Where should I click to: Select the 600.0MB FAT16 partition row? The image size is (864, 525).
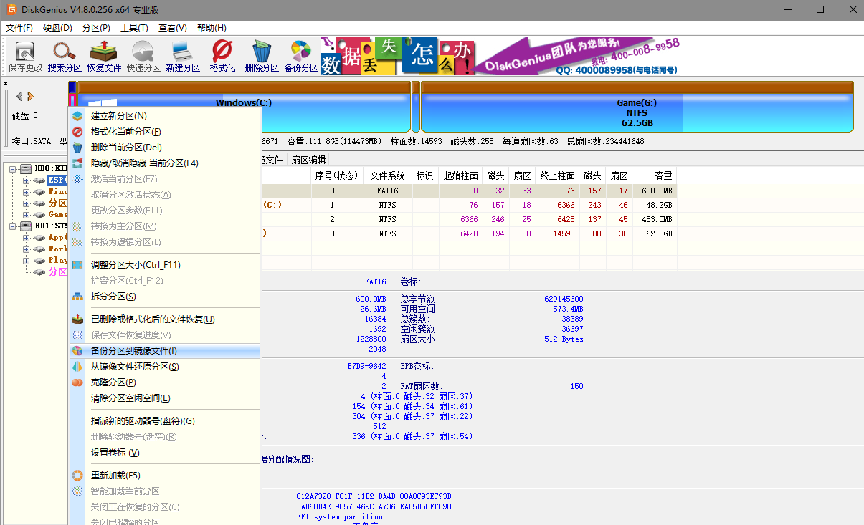(x=469, y=191)
